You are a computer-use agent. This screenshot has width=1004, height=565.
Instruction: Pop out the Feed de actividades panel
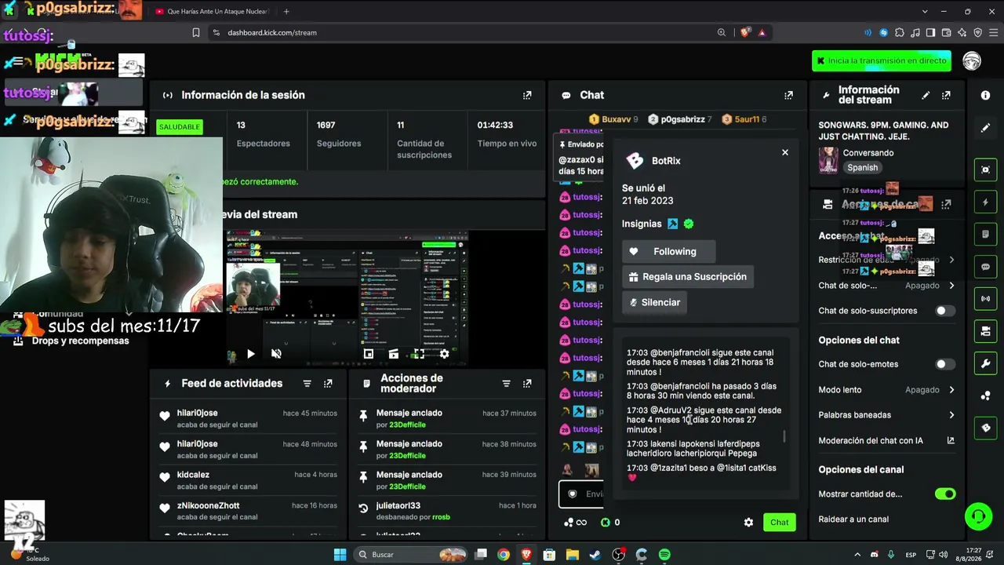coord(328,384)
